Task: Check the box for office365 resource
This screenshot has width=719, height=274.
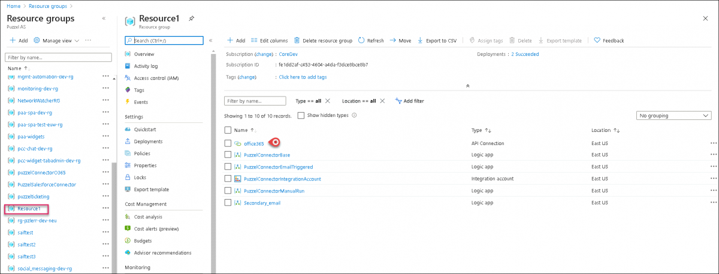Action: coord(228,143)
